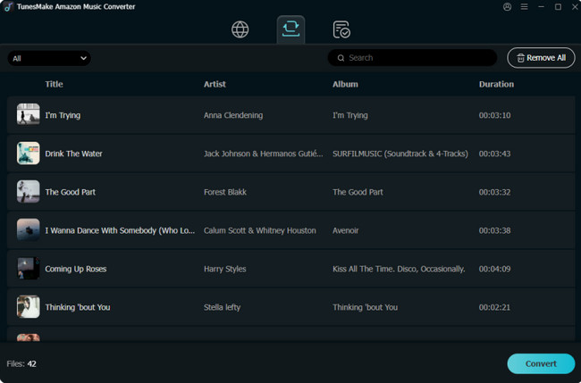Image resolution: width=581 pixels, height=383 pixels.
Task: Click the search magnifier icon
Action: 341,58
